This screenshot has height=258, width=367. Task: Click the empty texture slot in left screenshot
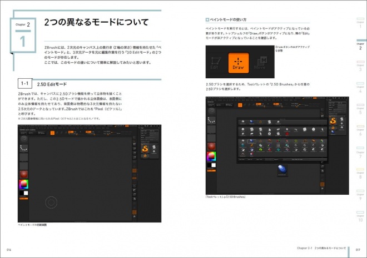click(24, 166)
